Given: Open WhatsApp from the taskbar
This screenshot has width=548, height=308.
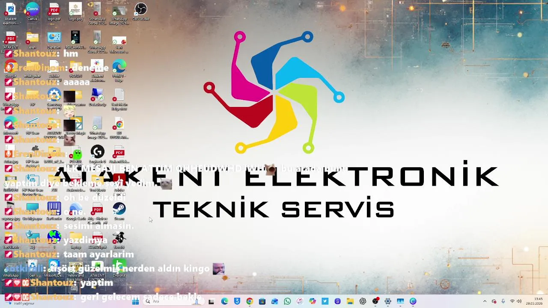Looking at the screenshot, I should [287, 302].
